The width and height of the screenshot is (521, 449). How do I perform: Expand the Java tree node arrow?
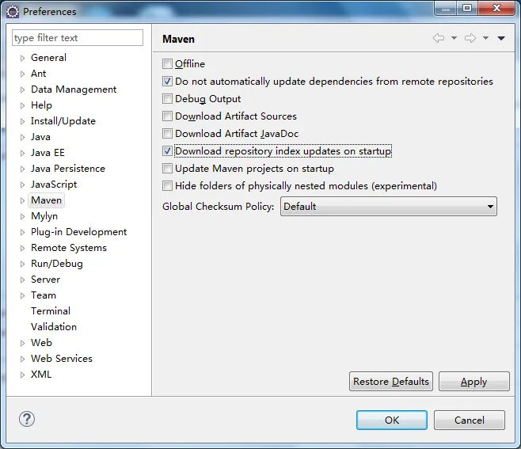22,137
